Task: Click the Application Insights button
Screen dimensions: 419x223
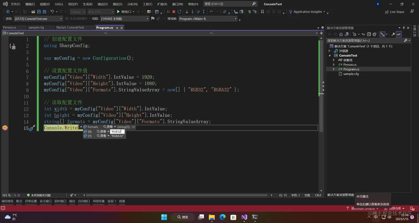Action: (x=306, y=12)
